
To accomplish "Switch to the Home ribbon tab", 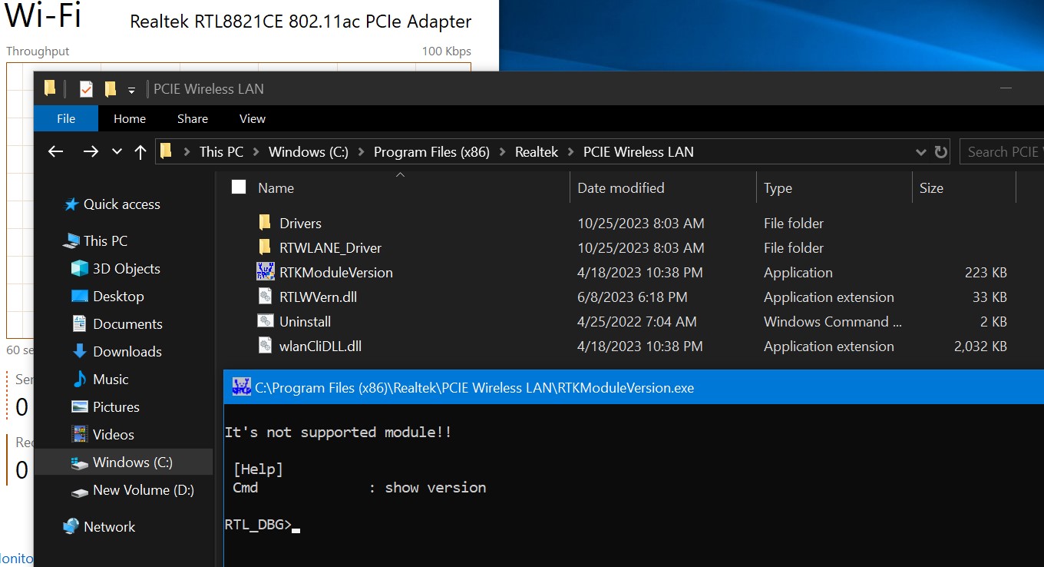I will [x=129, y=118].
